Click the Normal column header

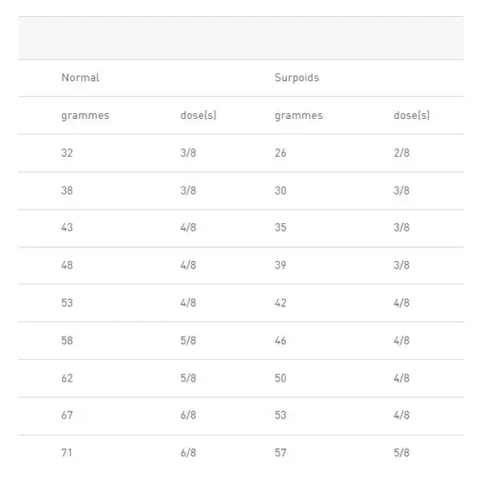click(x=80, y=77)
